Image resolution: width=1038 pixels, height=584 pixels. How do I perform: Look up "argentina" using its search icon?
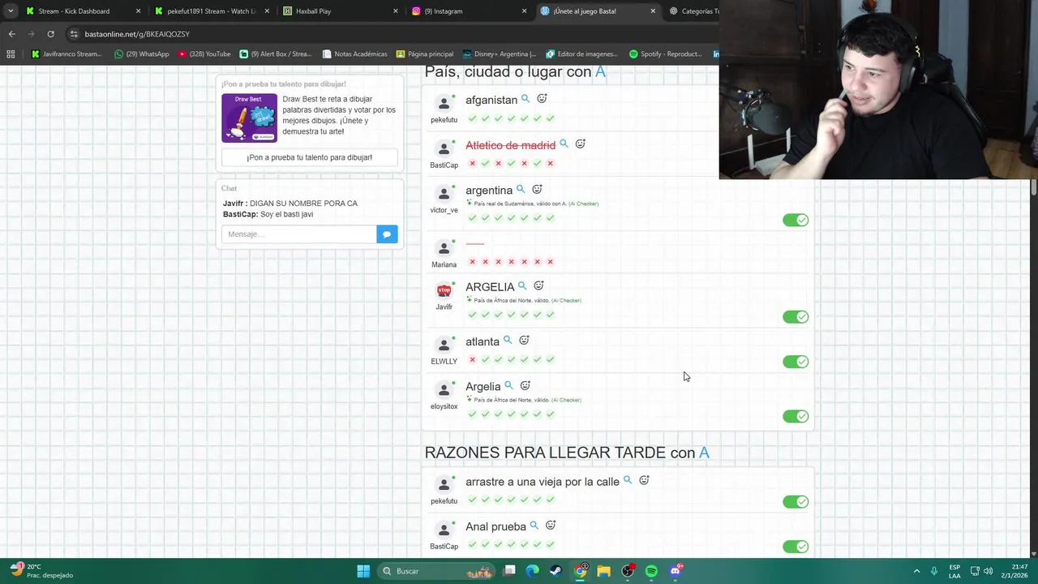(521, 190)
